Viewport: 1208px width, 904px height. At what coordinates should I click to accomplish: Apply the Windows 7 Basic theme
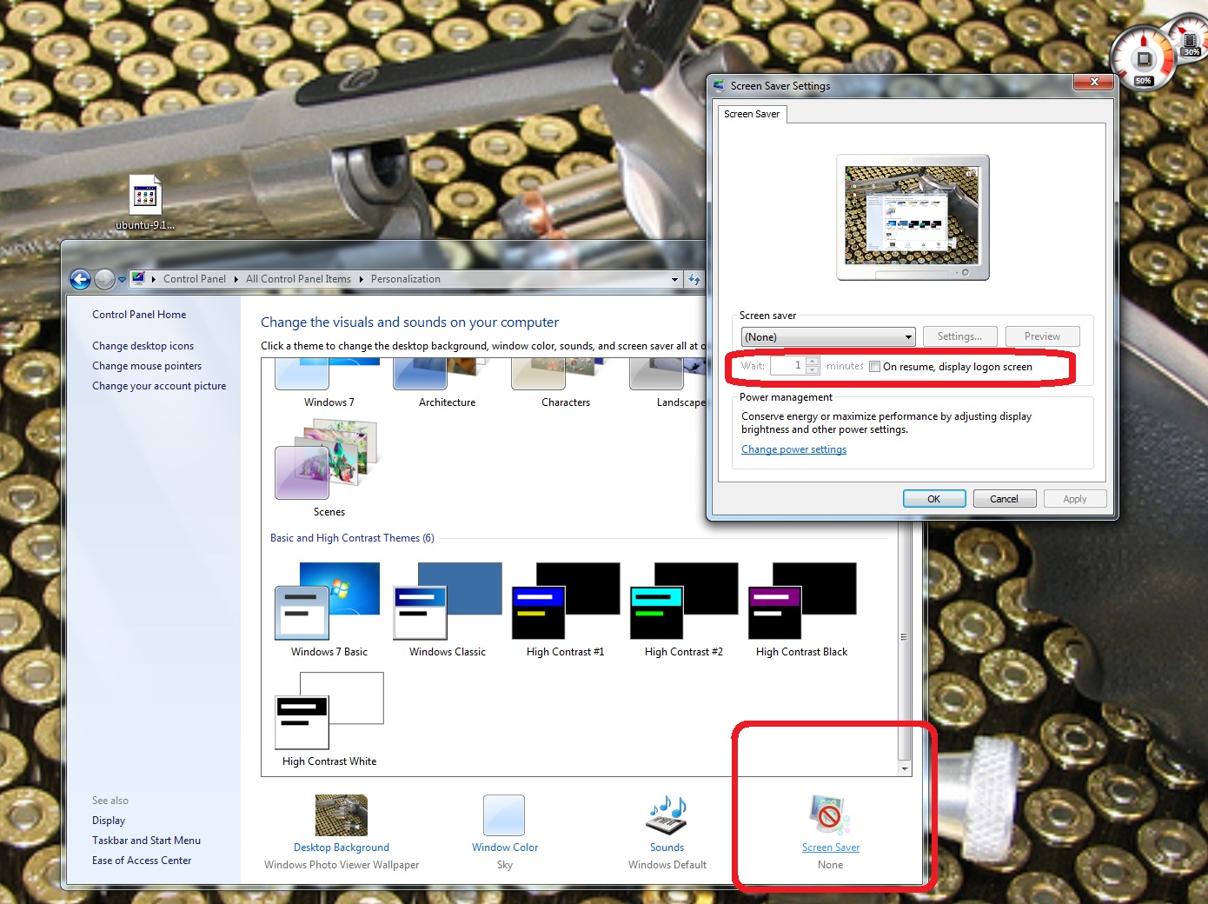point(329,609)
